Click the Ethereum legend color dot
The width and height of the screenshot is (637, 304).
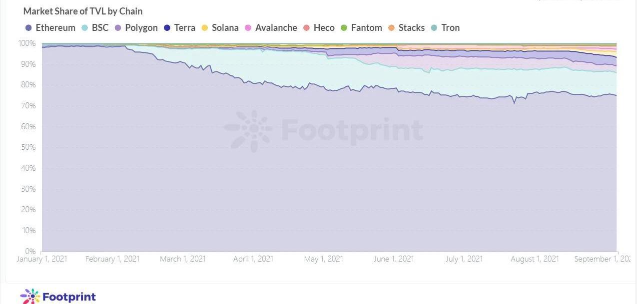point(28,28)
